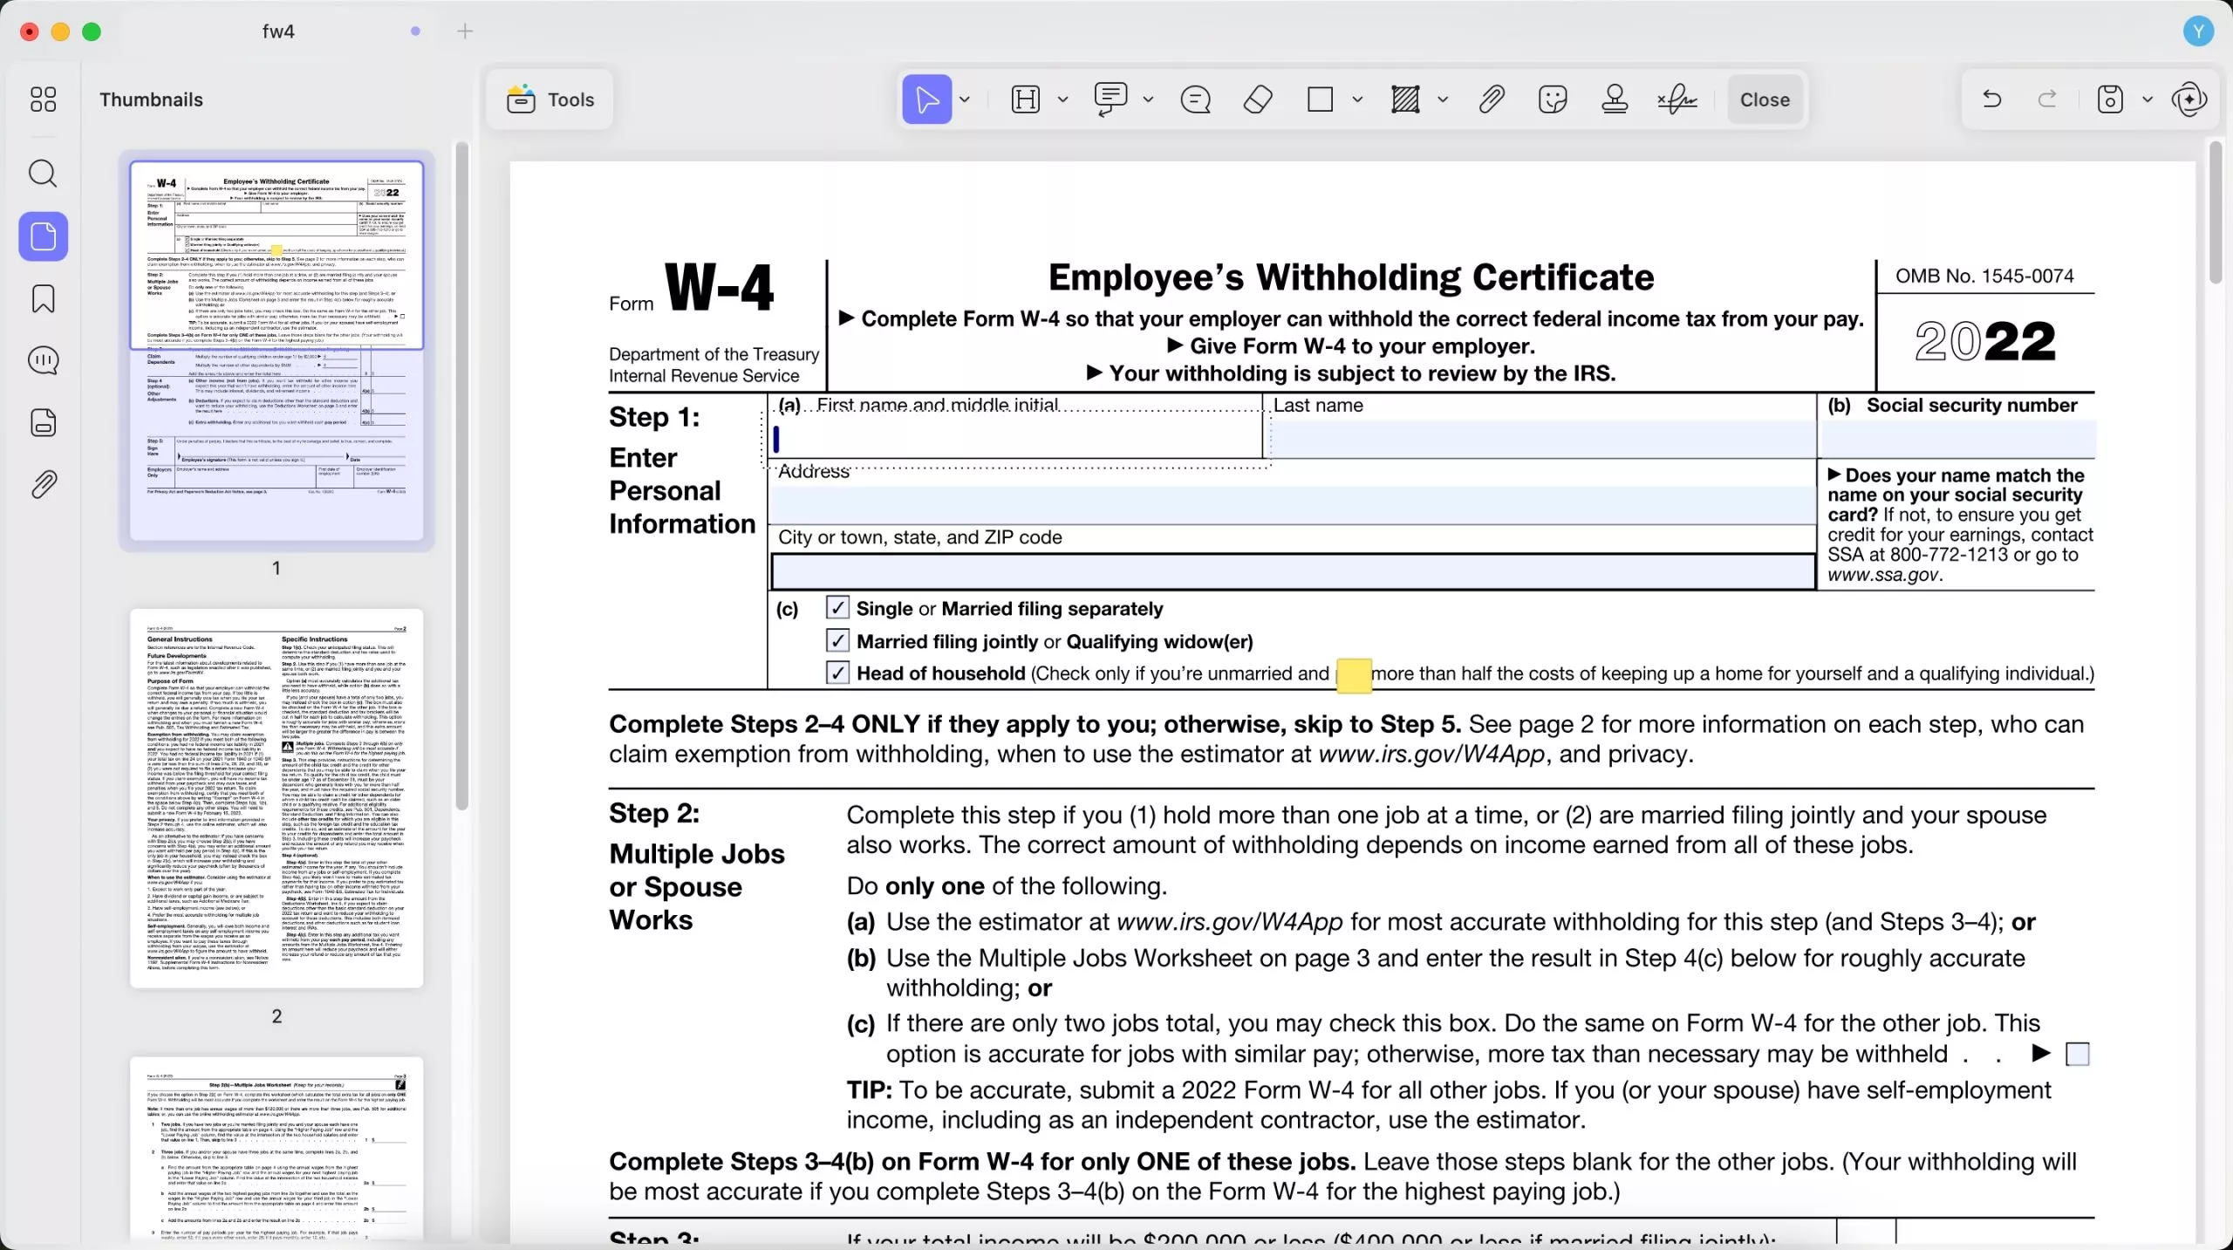This screenshot has width=2233, height=1250.
Task: Attach a file with toolbar paperclip
Action: pos(1492,99)
